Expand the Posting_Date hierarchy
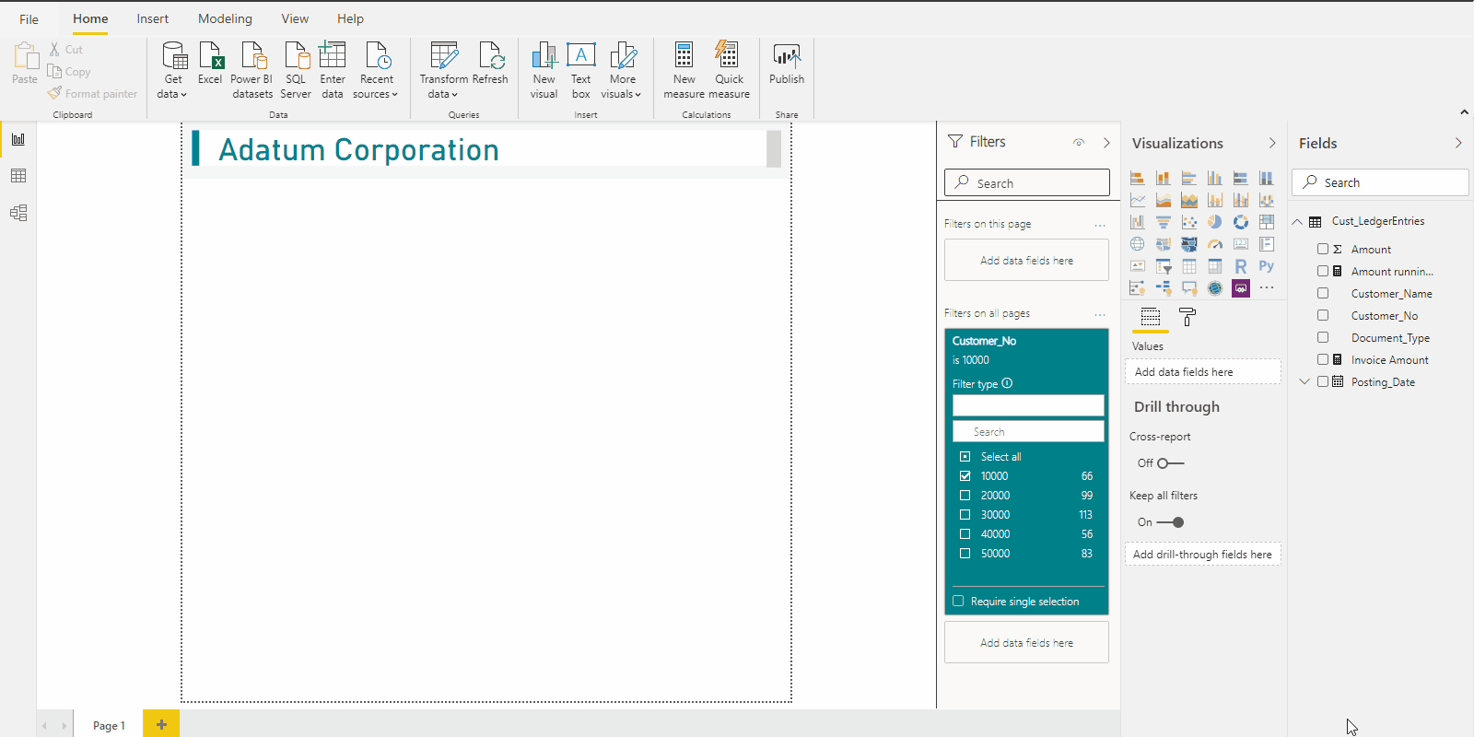 point(1304,381)
